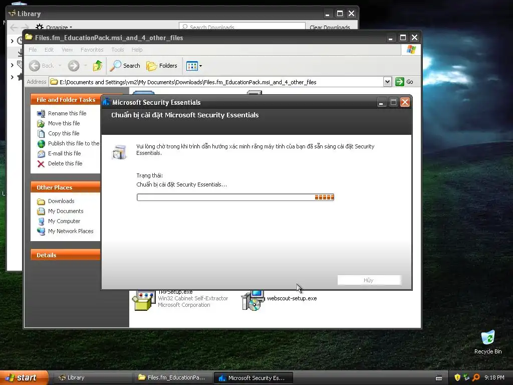Click the My Network Places globe icon
The height and width of the screenshot is (385, 513).
click(41, 232)
